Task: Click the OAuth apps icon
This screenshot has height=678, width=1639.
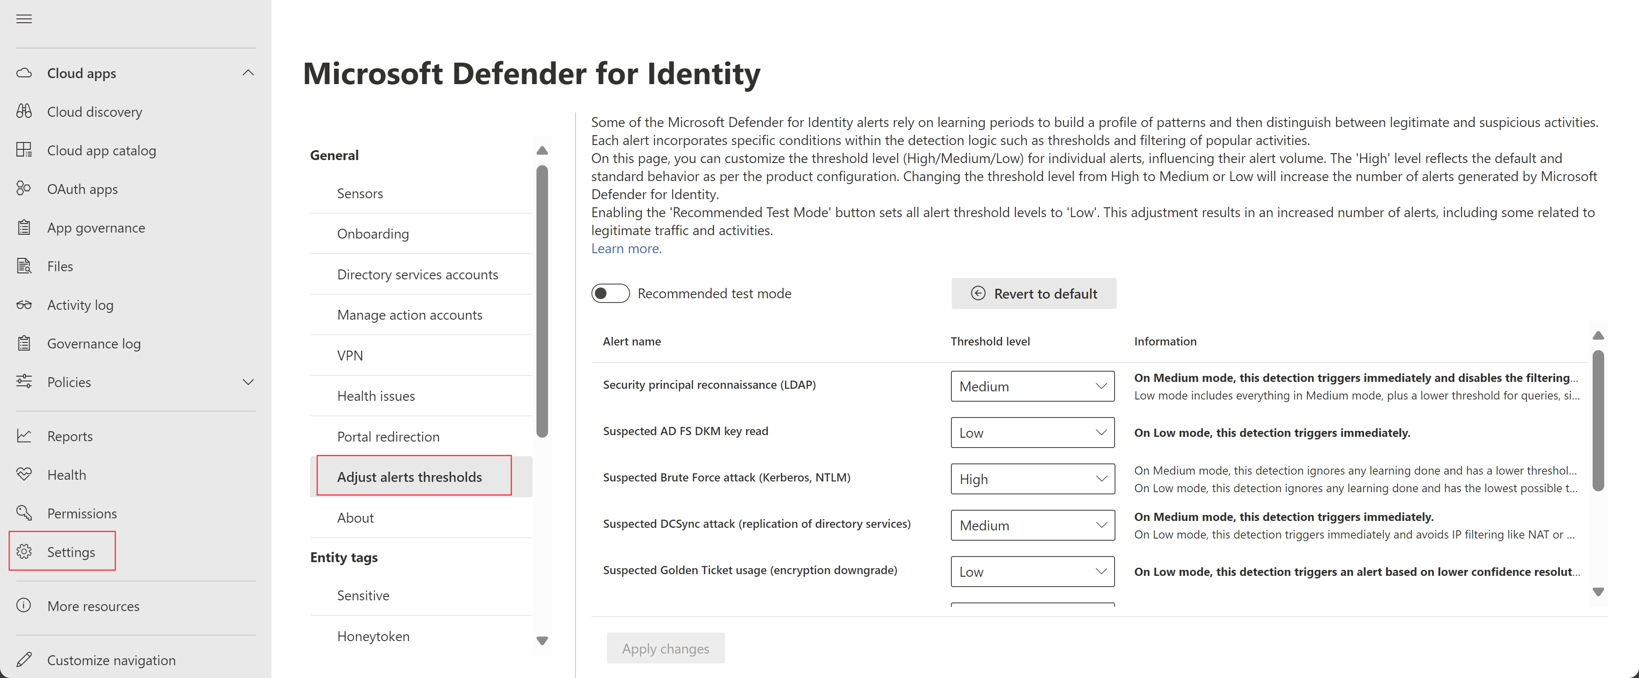Action: (x=24, y=189)
